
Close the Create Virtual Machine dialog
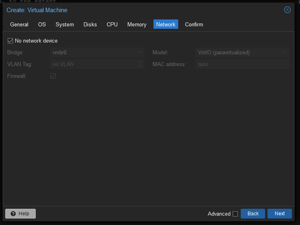[x=287, y=10]
